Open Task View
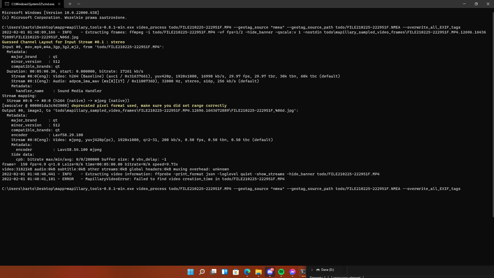This screenshot has width=494, height=278. 214,272
